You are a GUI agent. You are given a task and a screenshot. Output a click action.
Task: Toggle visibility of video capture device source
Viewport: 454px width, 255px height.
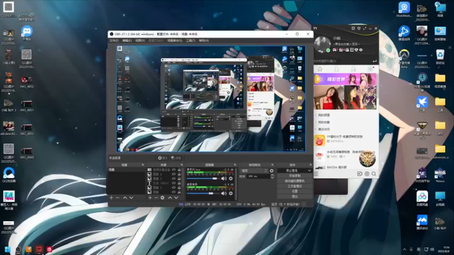pos(174,169)
